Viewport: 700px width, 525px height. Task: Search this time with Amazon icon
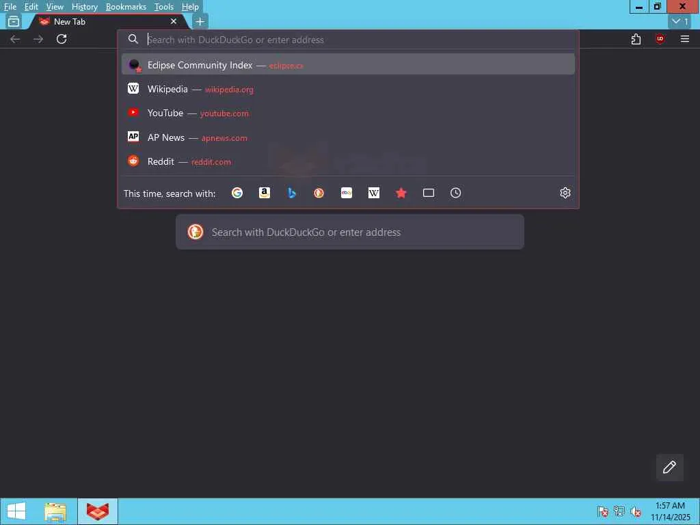point(265,193)
